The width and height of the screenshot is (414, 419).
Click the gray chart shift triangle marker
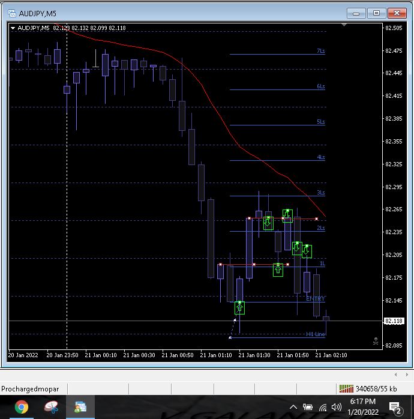coord(344,25)
